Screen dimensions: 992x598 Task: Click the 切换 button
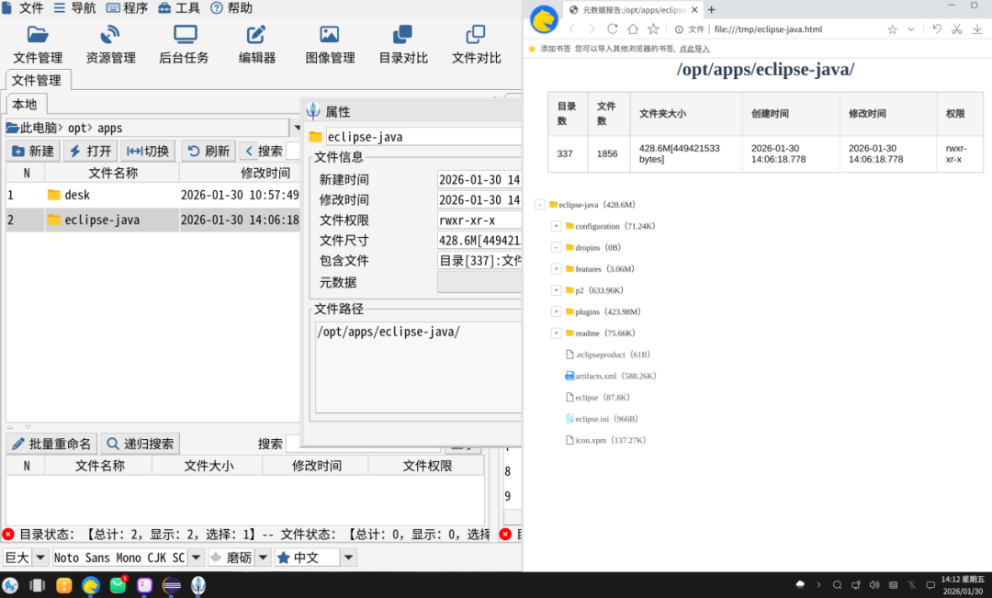pyautogui.click(x=148, y=152)
